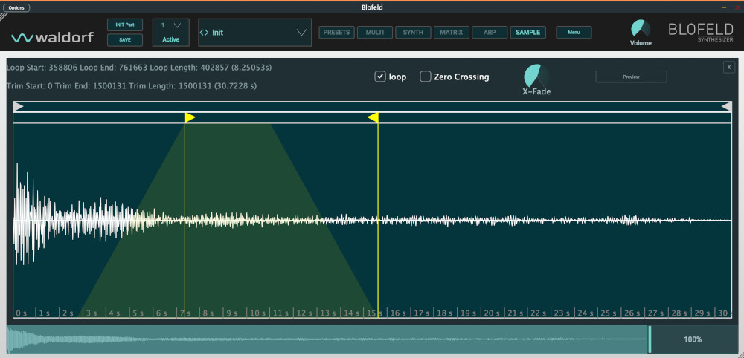Close the sample editor with the X button
The width and height of the screenshot is (744, 358).
point(728,68)
